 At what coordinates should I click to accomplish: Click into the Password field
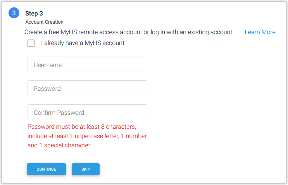click(87, 88)
